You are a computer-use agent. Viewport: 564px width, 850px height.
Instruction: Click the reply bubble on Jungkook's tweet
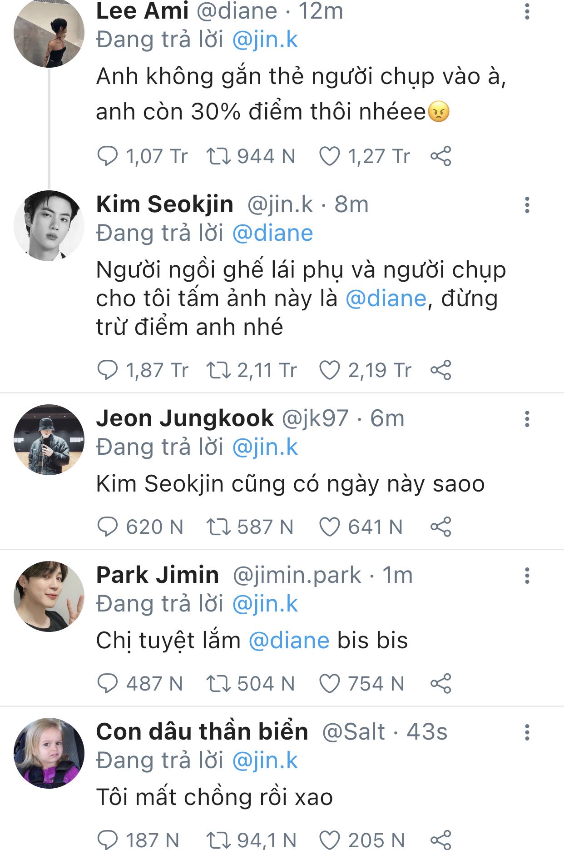click(x=108, y=527)
